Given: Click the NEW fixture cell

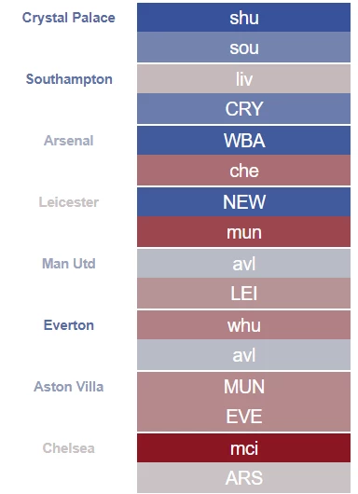Looking at the screenshot, I should [243, 201].
